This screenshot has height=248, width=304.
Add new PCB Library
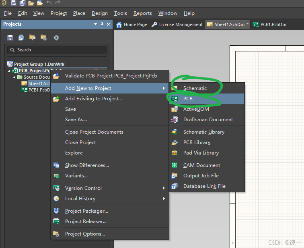[x=207, y=142]
